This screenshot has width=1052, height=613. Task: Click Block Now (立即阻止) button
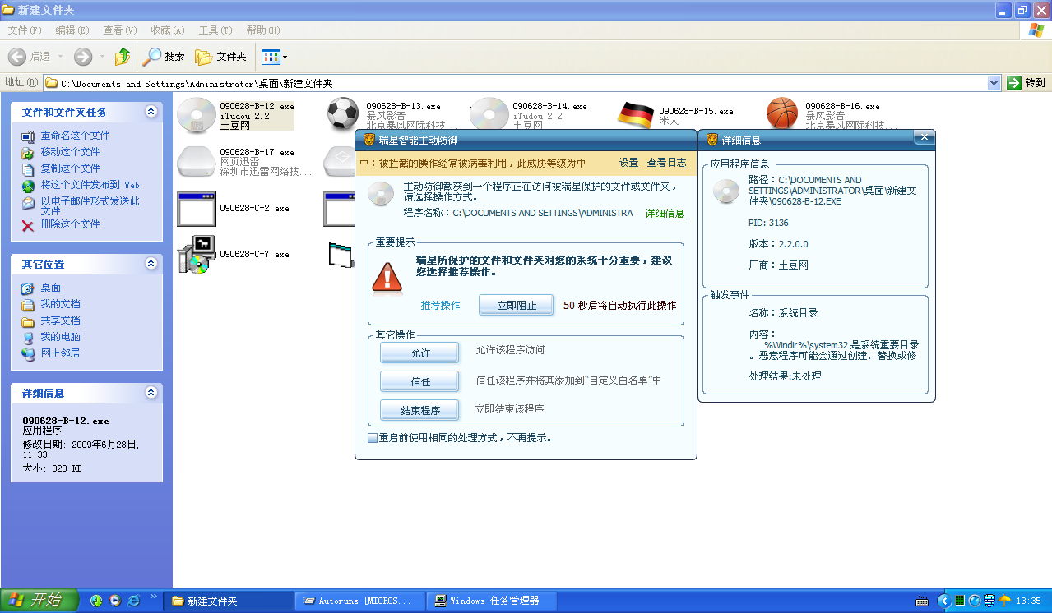click(517, 306)
